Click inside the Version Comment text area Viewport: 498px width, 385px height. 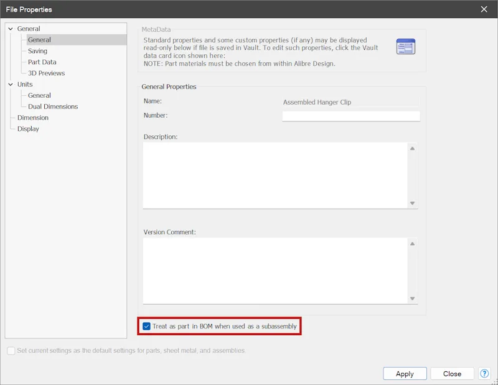click(275, 270)
